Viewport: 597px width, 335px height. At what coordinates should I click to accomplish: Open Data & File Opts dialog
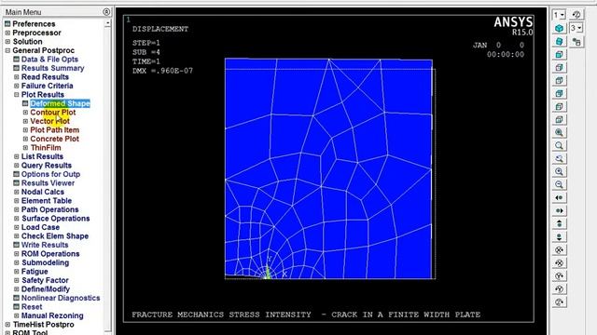pyautogui.click(x=49, y=60)
